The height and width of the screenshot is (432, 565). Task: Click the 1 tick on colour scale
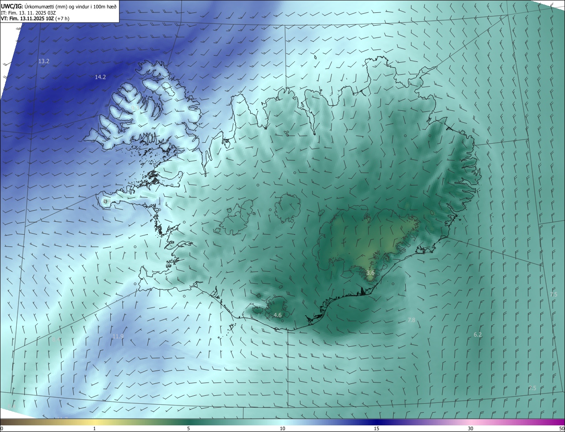(x=94, y=429)
